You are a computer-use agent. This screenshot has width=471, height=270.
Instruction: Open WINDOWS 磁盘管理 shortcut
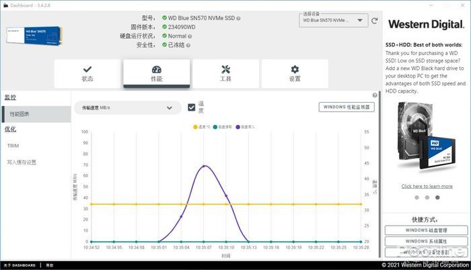[x=426, y=230]
